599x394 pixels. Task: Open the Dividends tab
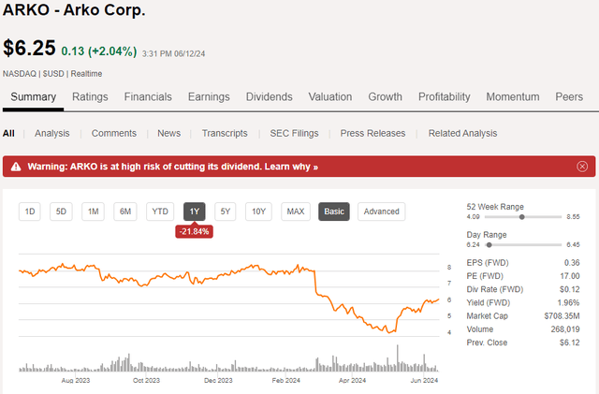pyautogui.click(x=270, y=96)
